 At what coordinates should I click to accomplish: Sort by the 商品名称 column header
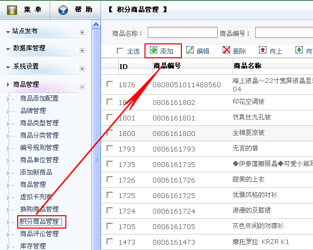point(248,66)
